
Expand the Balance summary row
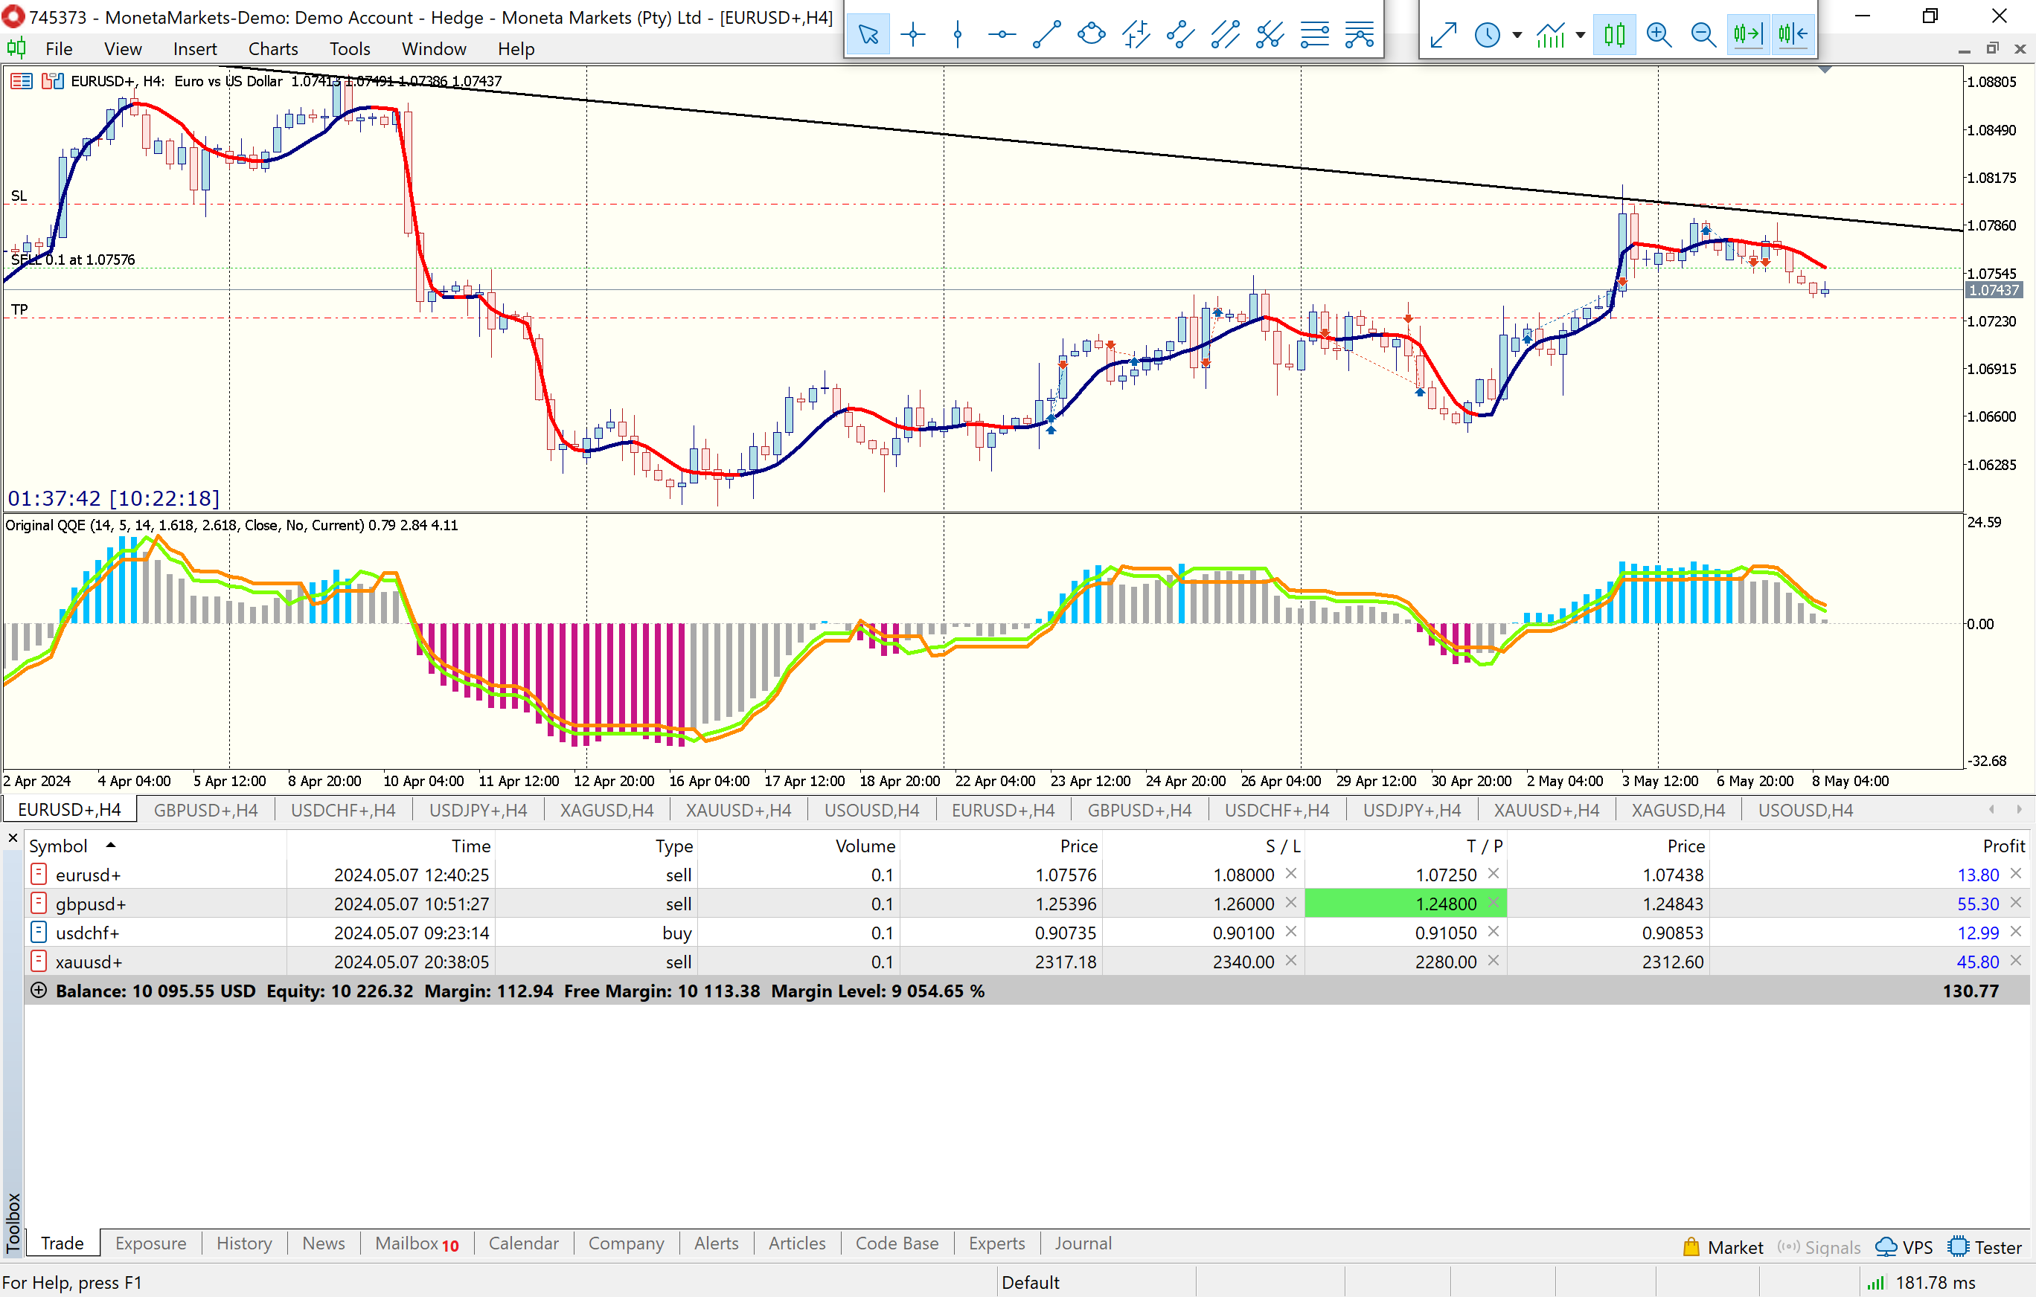click(38, 991)
